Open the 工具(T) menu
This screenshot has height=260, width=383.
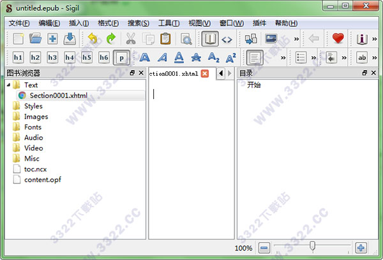point(169,24)
